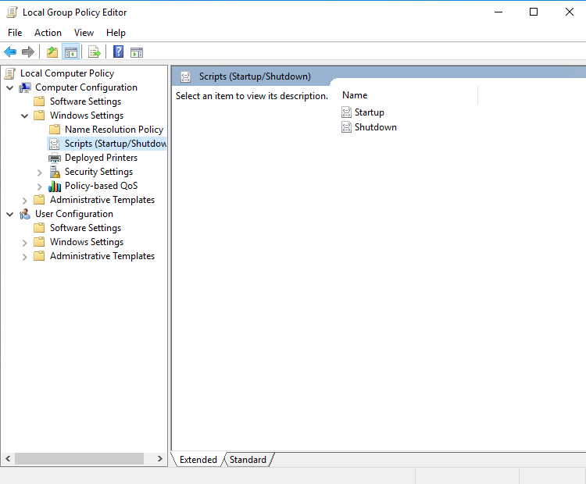Open the View menu
Viewport: 586px width, 484px height.
tap(84, 33)
